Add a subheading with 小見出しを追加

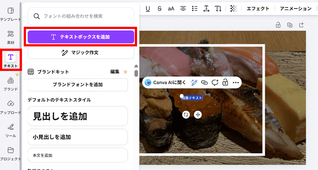77,137
